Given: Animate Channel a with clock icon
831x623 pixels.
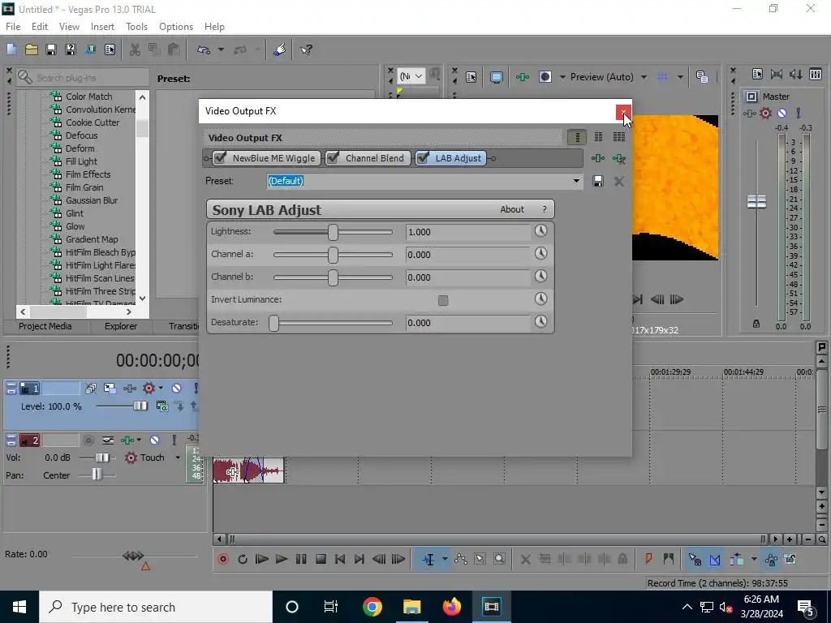Looking at the screenshot, I should coord(540,254).
